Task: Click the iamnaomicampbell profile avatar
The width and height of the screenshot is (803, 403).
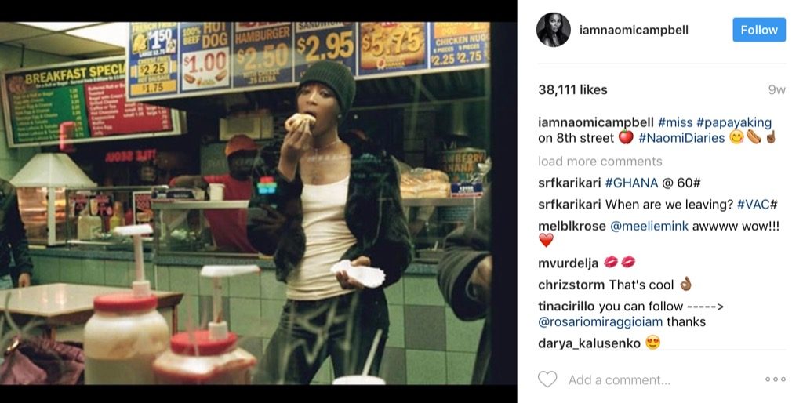Action: [x=554, y=30]
